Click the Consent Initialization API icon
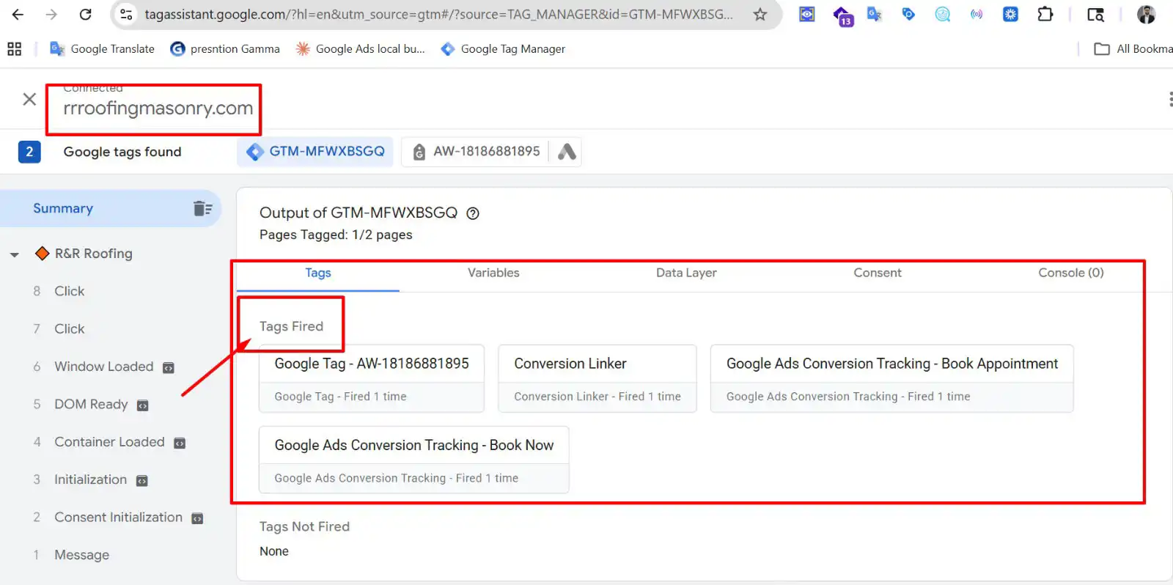 [197, 519]
